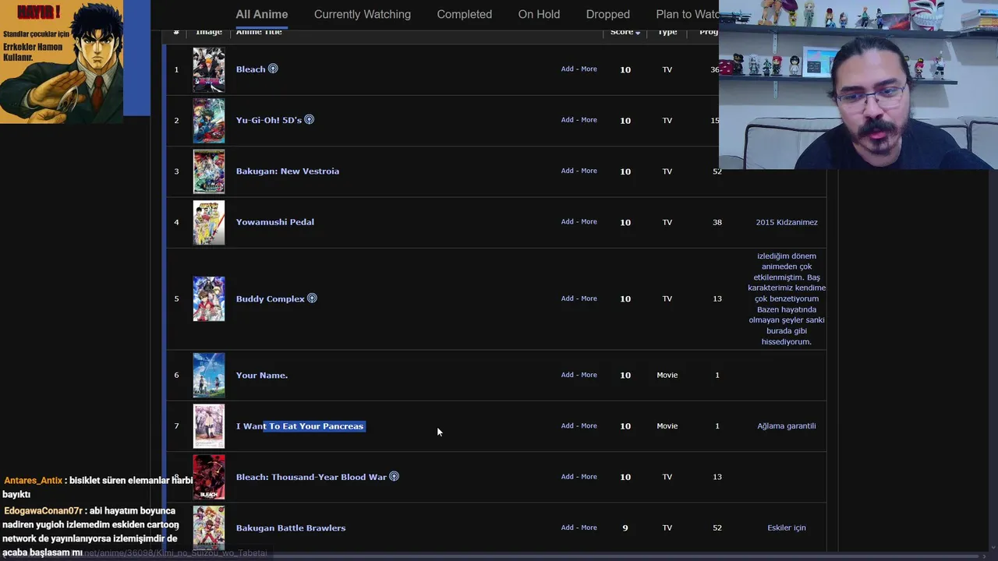Click More in the Thousand-Year Blood War row
Viewport: 998px width, 561px height.
(x=589, y=476)
